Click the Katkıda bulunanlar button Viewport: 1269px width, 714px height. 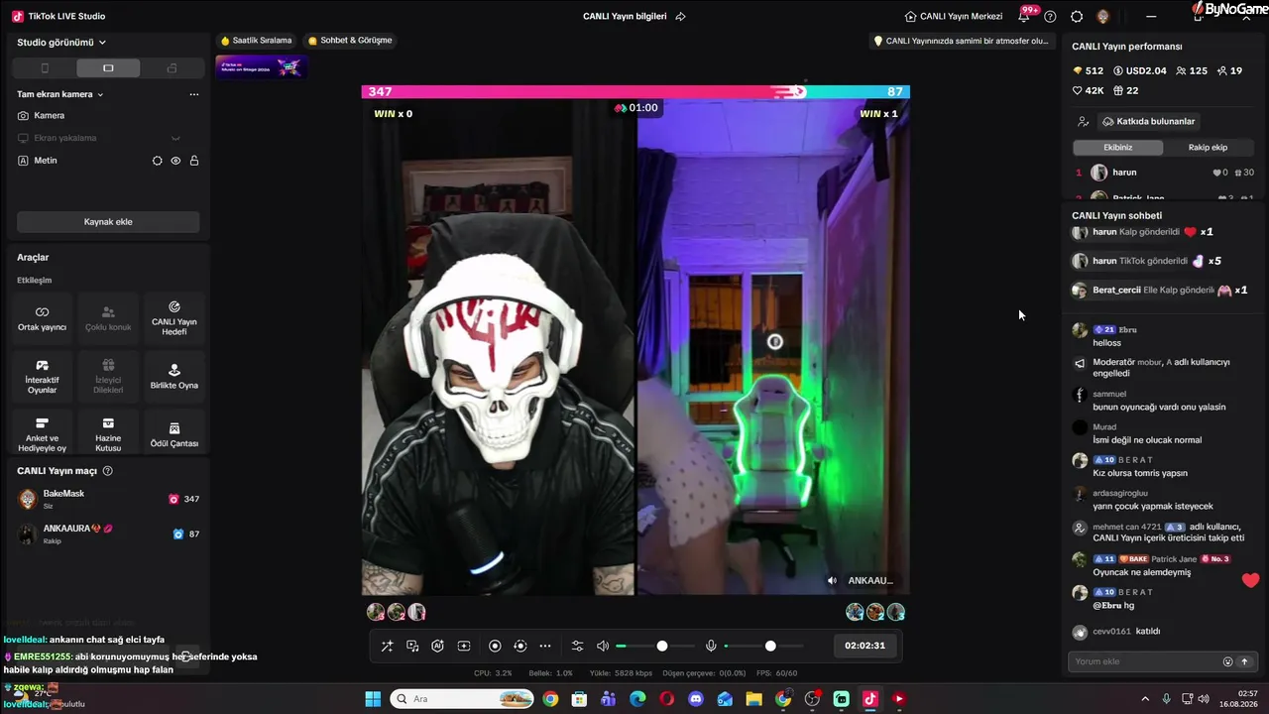tap(1148, 121)
